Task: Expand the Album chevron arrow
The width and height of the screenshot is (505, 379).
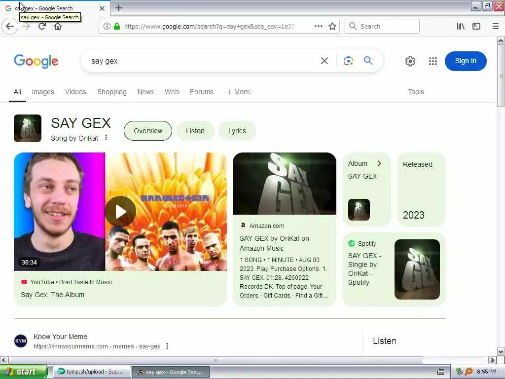Action: 379,163
